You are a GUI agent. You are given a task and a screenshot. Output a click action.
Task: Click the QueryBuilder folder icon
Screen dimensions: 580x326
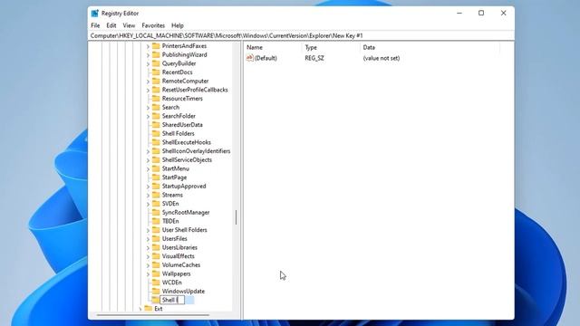tap(156, 63)
